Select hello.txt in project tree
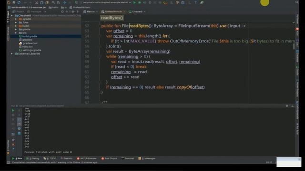This screenshot has width=305, height=171. click(27, 47)
